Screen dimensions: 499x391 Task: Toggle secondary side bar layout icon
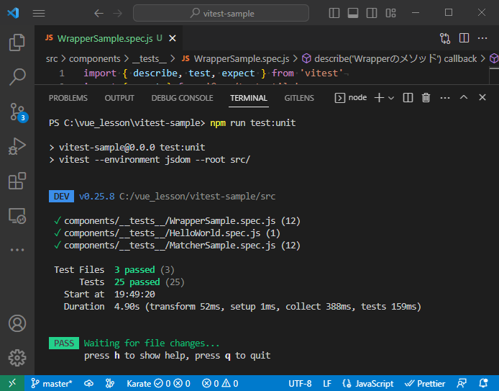pyautogui.click(x=372, y=13)
